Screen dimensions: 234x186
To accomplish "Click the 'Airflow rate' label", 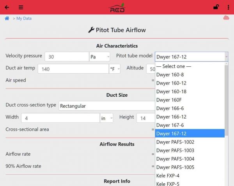I will (18, 154).
